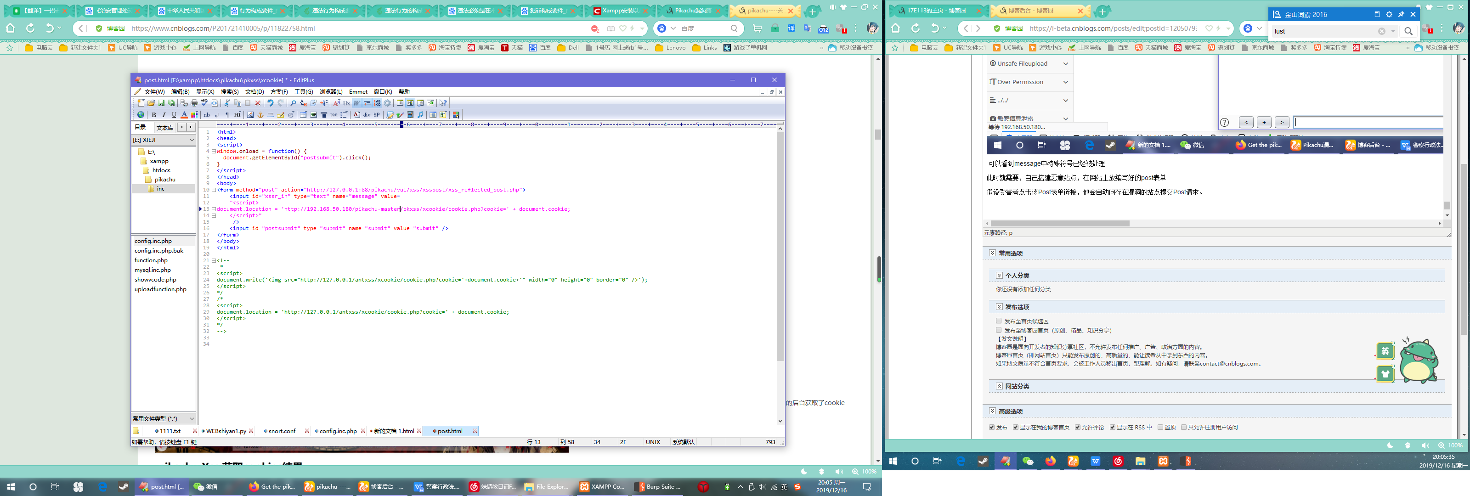The width and height of the screenshot is (1470, 496).
Task: Open WeChat from the Windows taskbar
Action: pyautogui.click(x=205, y=487)
